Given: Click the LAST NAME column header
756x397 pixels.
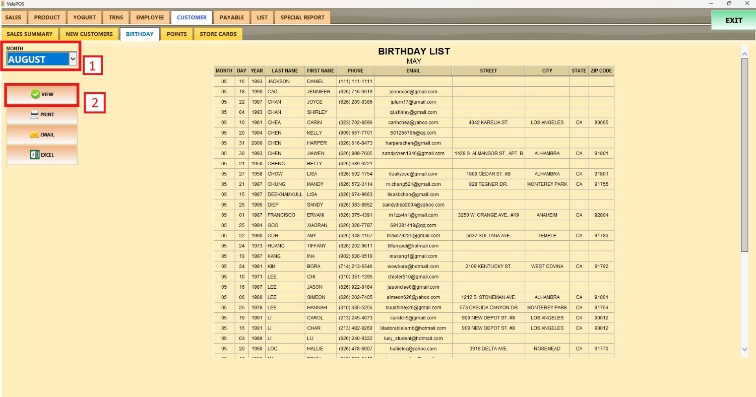Looking at the screenshot, I should click(x=285, y=71).
